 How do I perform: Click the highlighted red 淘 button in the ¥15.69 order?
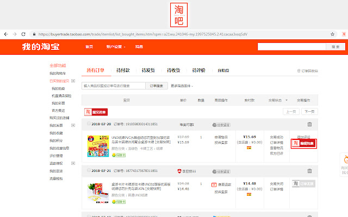(304, 143)
